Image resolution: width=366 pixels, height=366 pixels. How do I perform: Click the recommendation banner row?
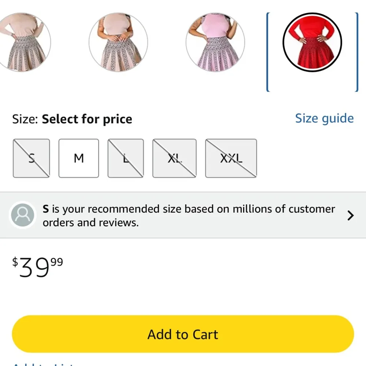[183, 215]
